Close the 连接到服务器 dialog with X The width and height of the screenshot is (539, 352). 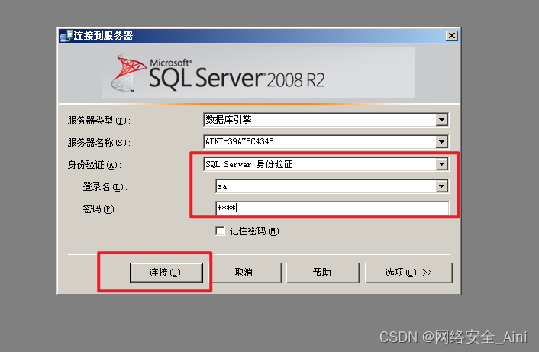(x=452, y=35)
